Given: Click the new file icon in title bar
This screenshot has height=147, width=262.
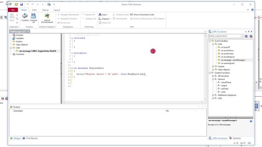Looking at the screenshot, I should coord(10,4).
